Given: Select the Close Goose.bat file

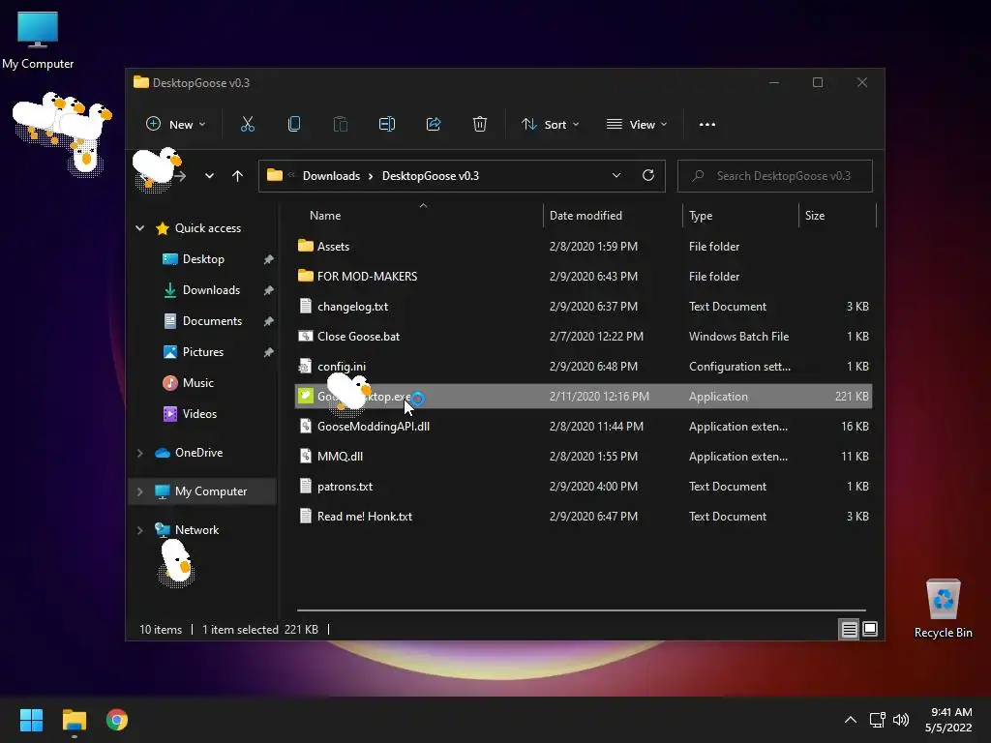Looking at the screenshot, I should click(x=584, y=336).
